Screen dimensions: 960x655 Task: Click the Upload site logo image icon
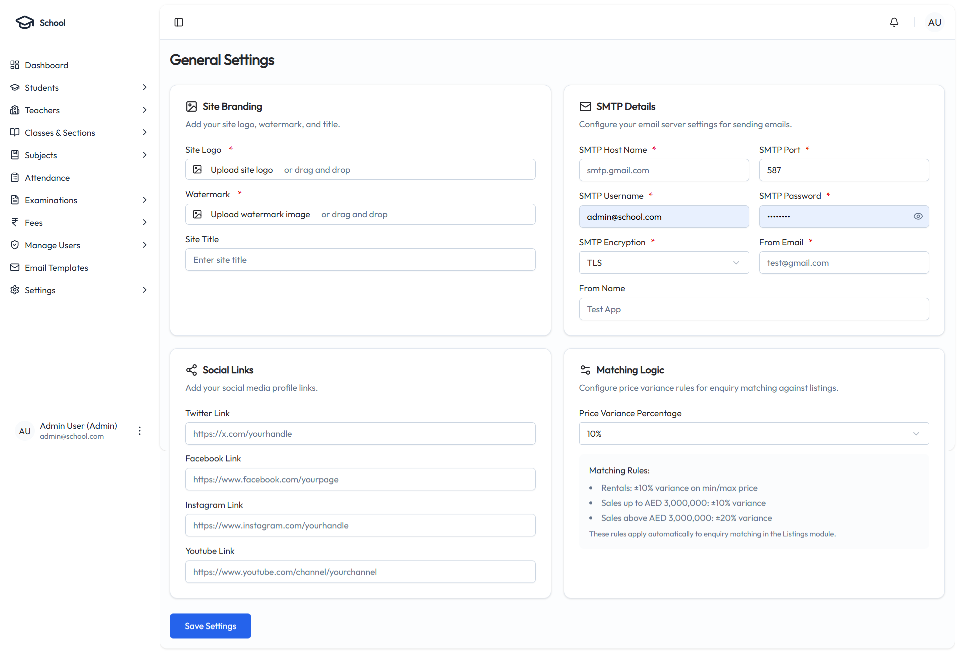pos(198,170)
